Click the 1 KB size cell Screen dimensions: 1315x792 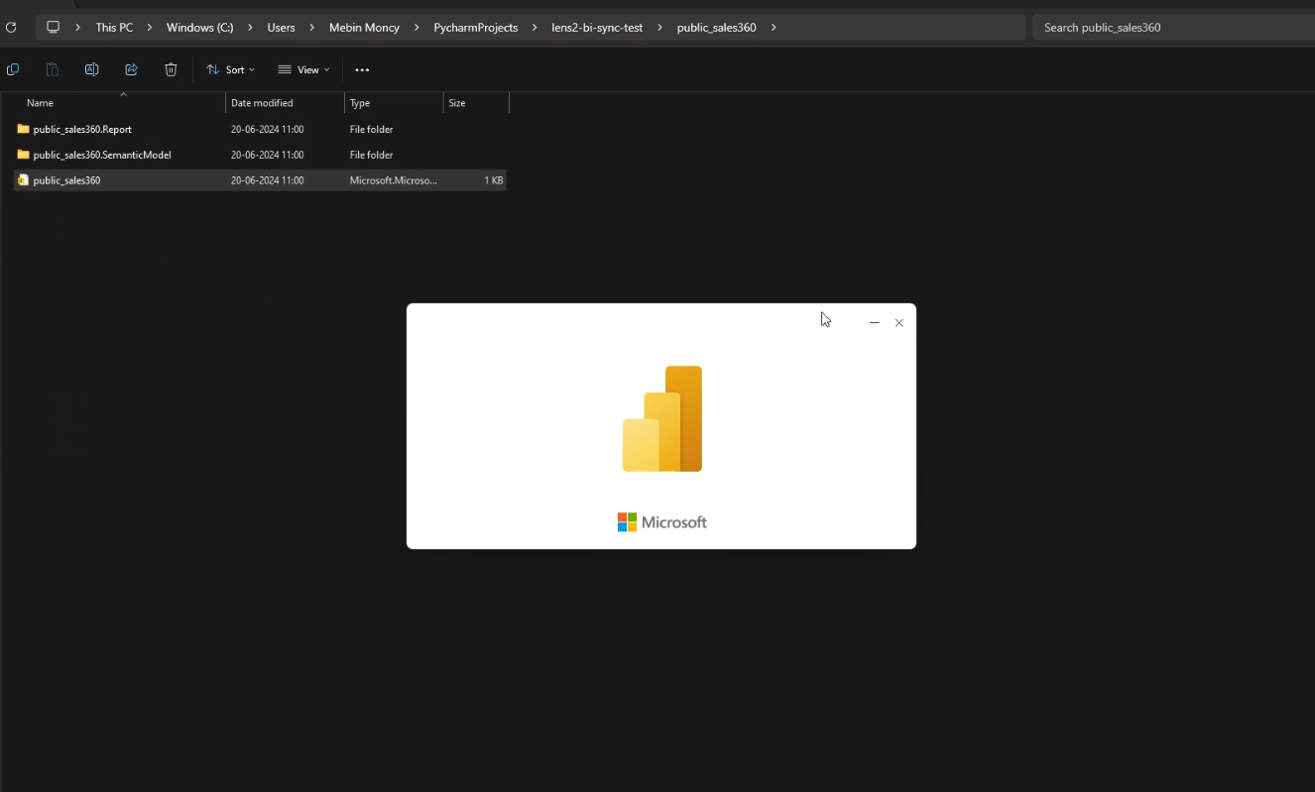pyautogui.click(x=494, y=180)
